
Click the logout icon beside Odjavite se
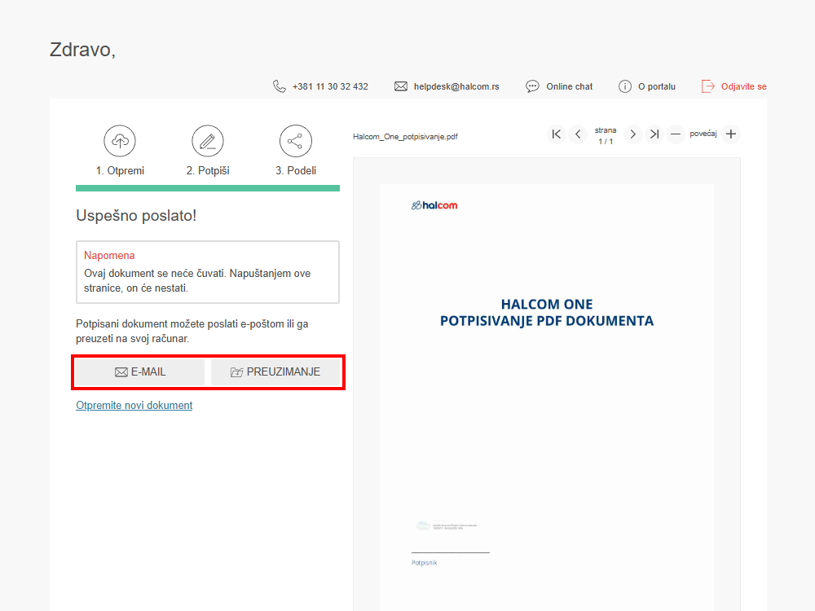pyautogui.click(x=708, y=86)
